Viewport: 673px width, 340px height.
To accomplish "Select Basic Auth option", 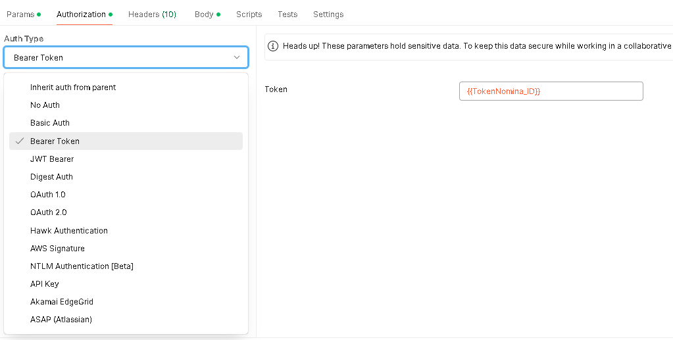I will coord(126,123).
